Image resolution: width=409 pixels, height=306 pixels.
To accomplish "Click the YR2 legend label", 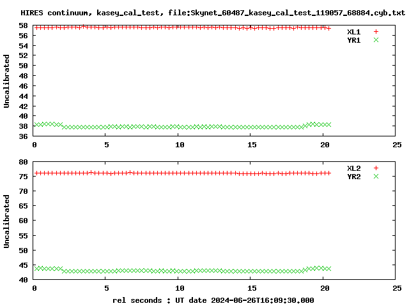I will pos(353,177).
